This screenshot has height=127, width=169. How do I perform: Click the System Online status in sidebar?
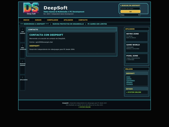(x=134, y=92)
